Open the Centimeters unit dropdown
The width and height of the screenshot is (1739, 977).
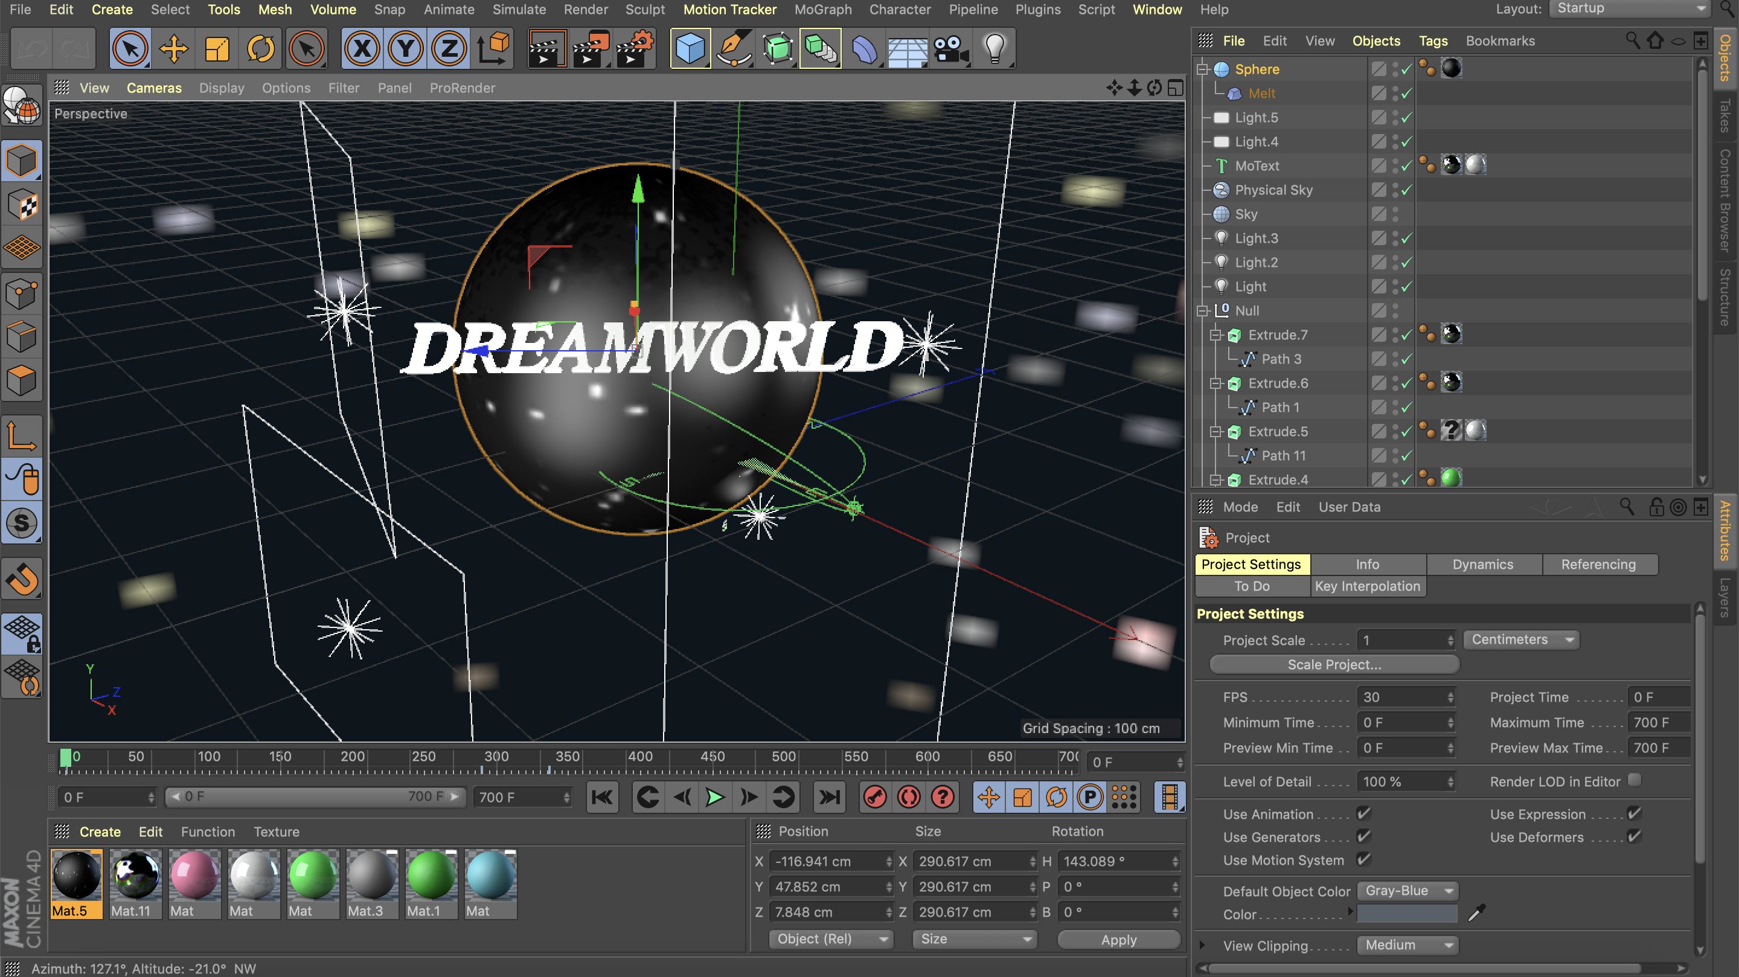[1520, 639]
